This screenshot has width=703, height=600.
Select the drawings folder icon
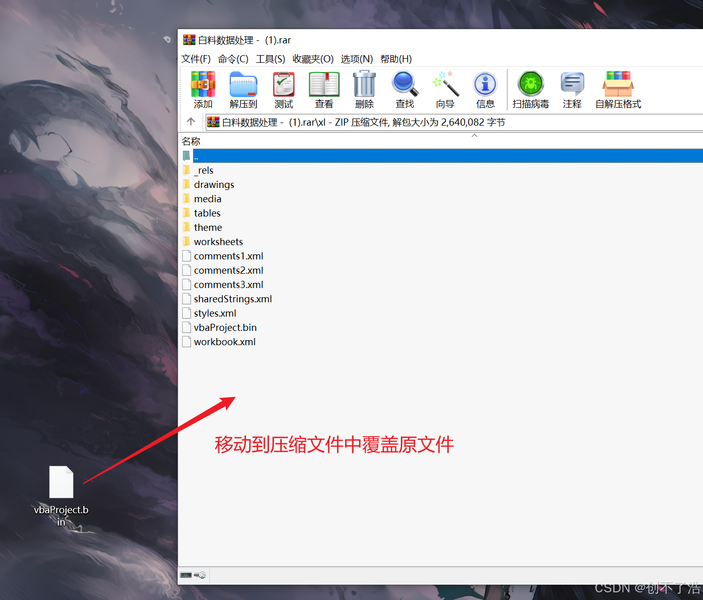186,184
